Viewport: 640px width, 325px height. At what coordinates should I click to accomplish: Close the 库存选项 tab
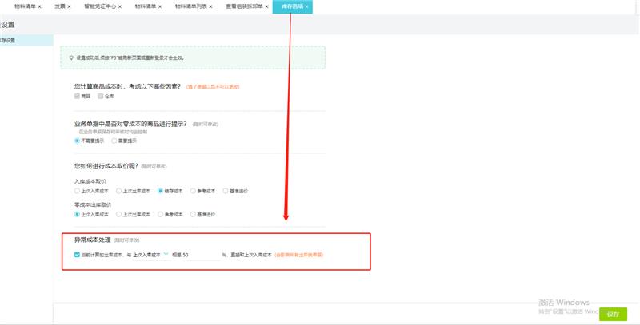tap(306, 6)
